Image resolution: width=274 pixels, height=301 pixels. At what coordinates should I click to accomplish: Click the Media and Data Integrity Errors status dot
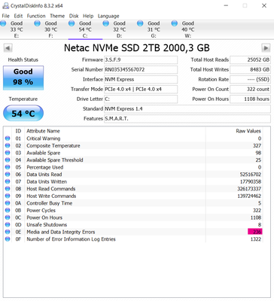tap(8, 232)
